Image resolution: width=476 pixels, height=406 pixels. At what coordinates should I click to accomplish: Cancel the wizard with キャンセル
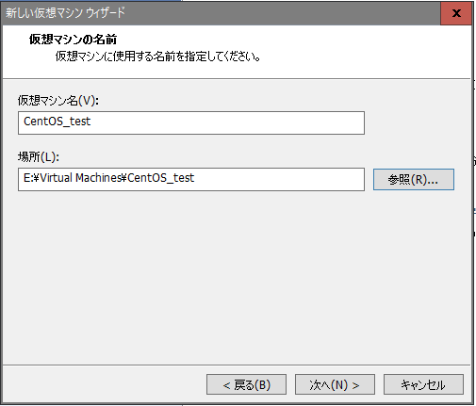pos(423,384)
